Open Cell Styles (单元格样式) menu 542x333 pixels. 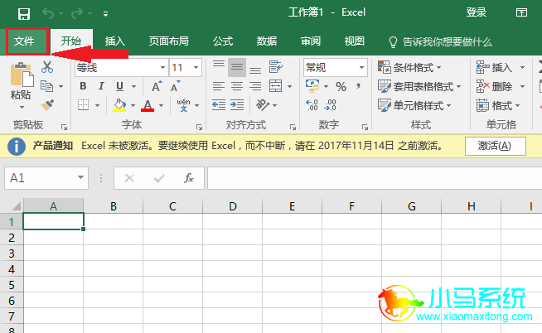pyautogui.click(x=414, y=105)
